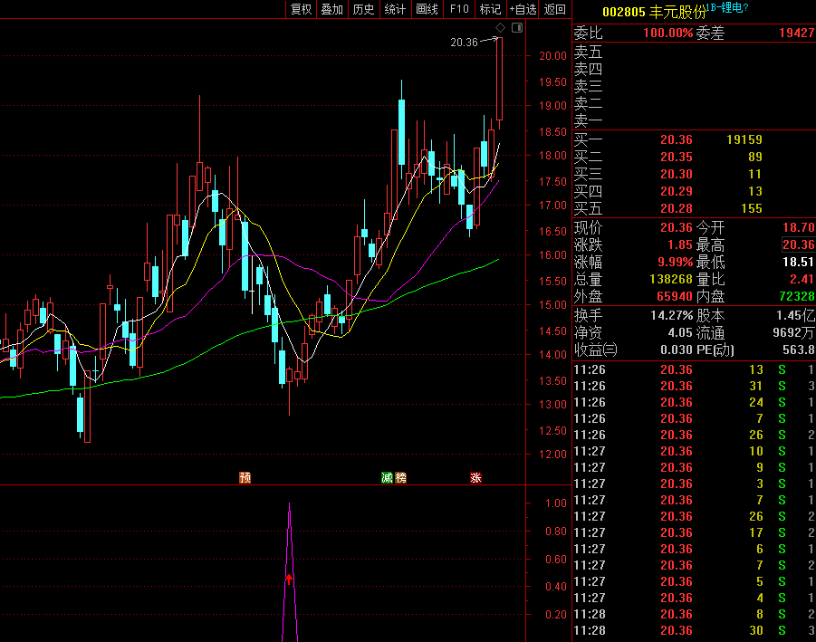Click the 现价 20.36 current price
This screenshot has width=816, height=642.
[677, 228]
